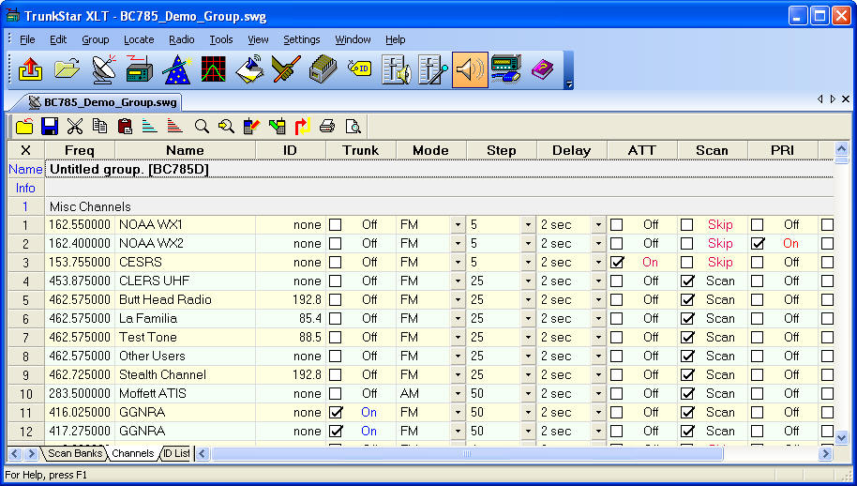Open the spectrum graph tool icon
Screen dimensions: 857x486
(213, 69)
